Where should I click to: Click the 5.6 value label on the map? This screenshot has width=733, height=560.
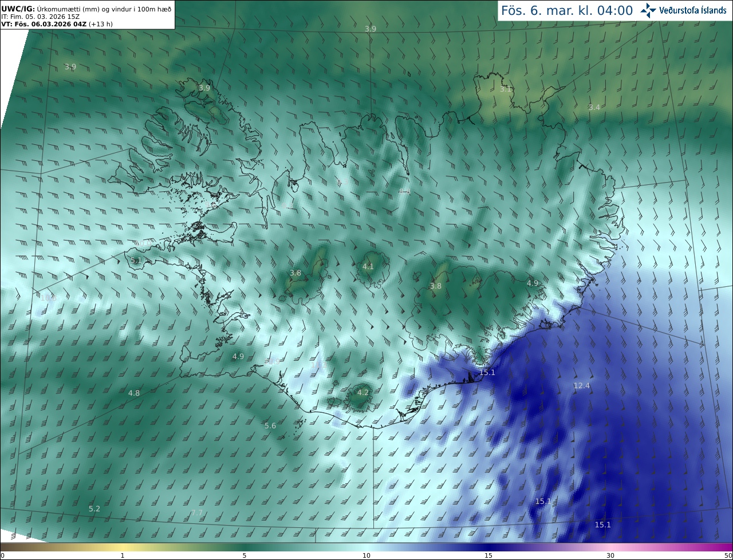[x=270, y=425]
